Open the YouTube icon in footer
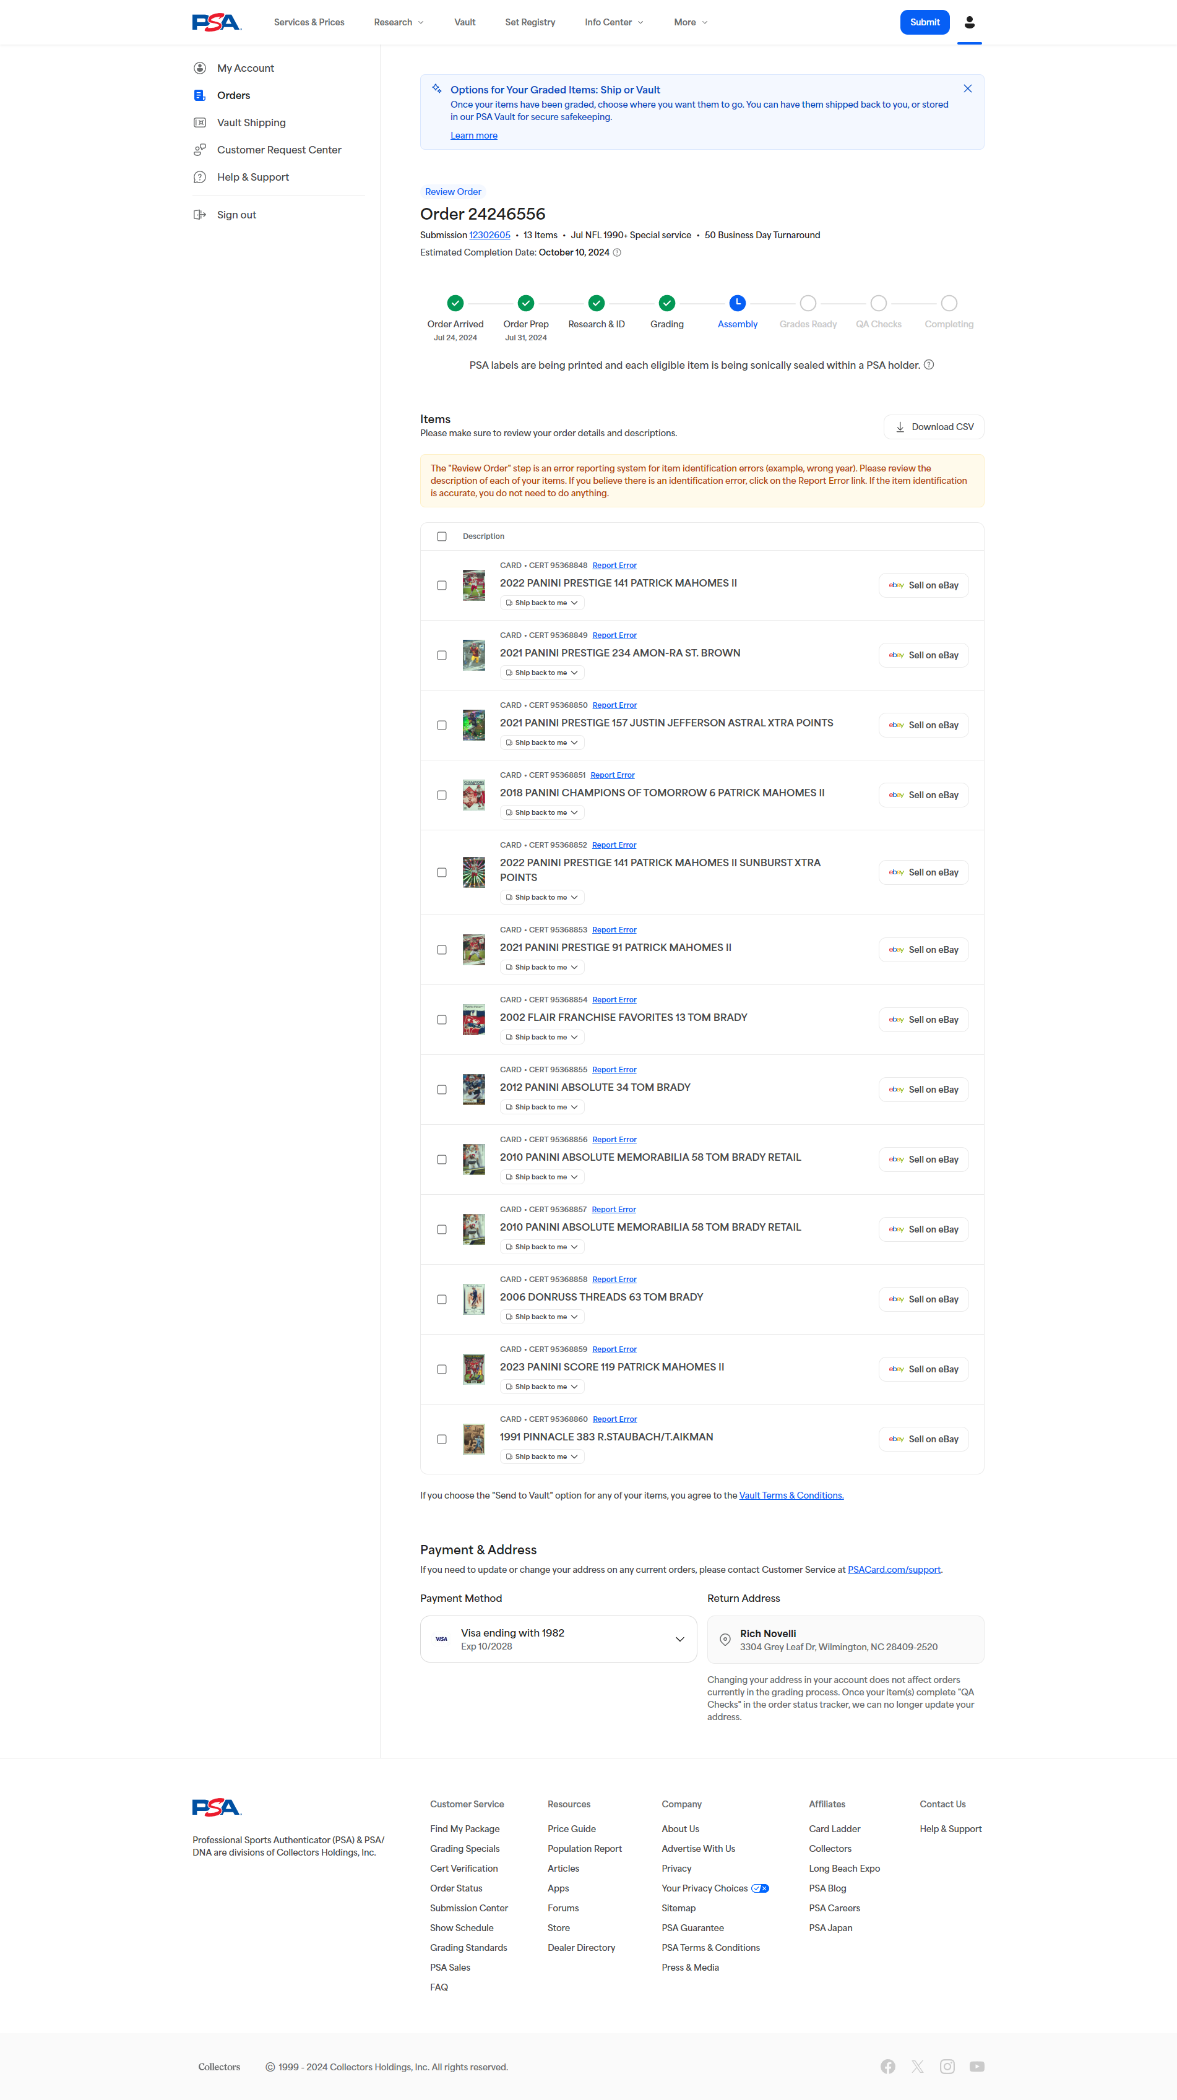 (x=977, y=2066)
